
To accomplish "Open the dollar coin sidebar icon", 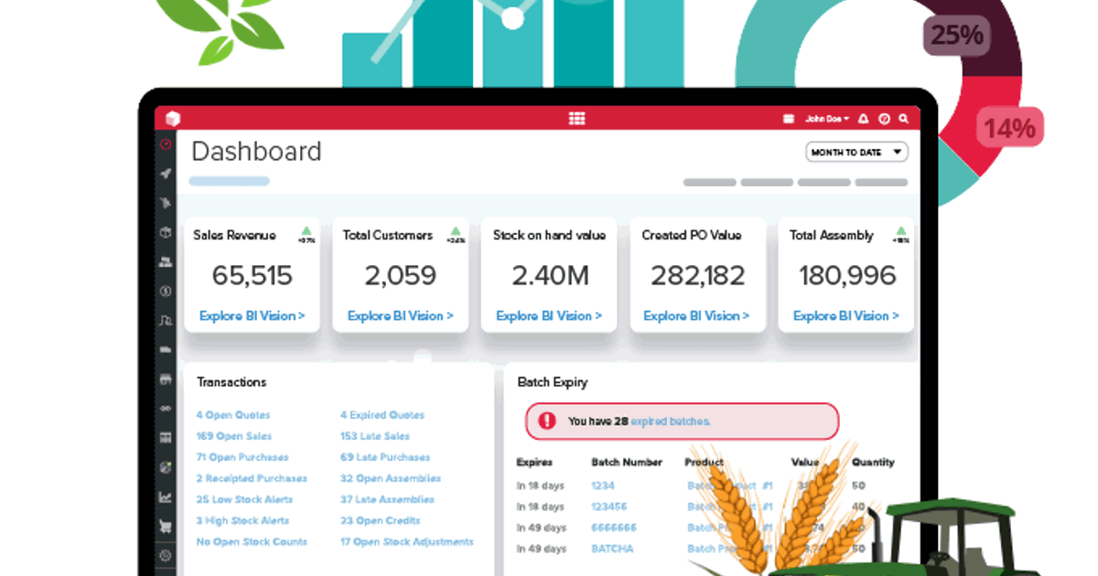I will [x=166, y=292].
